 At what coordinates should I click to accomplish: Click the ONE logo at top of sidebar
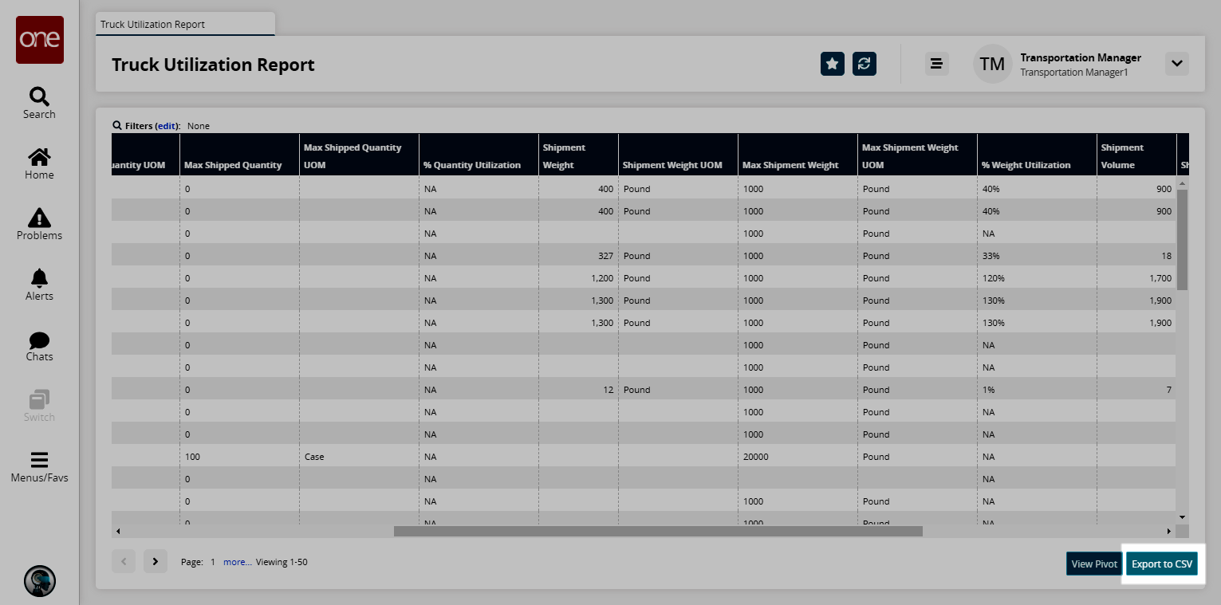pos(40,40)
